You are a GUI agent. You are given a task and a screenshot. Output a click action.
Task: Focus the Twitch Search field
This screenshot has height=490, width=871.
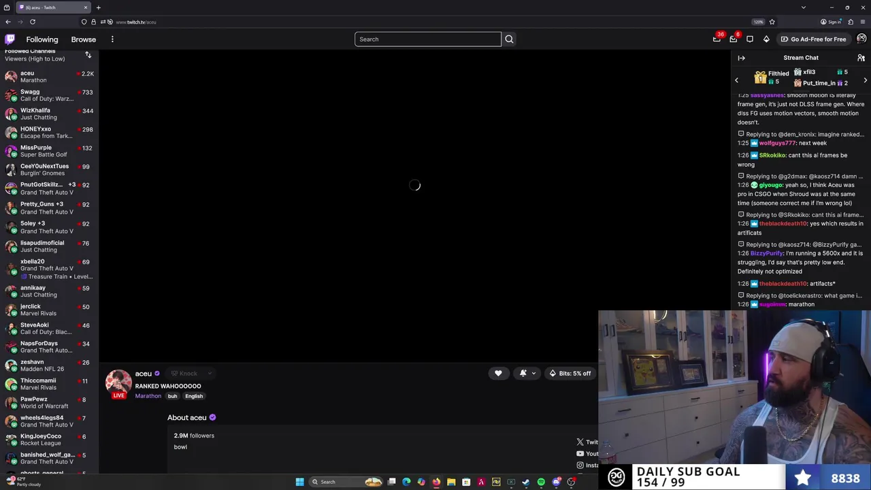click(427, 39)
